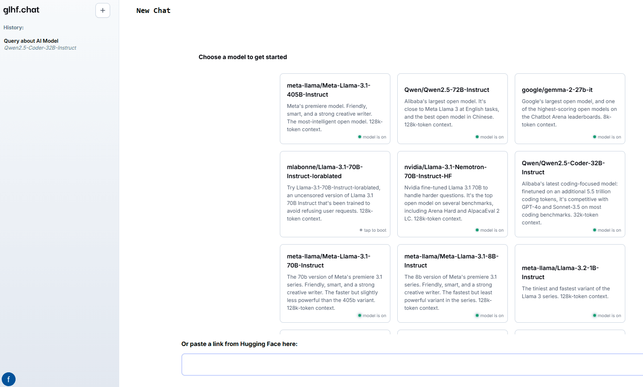Screen dimensions: 643x387
Task: Choose the google/gemma-2-27b-it model card
Action: pyautogui.click(x=570, y=109)
